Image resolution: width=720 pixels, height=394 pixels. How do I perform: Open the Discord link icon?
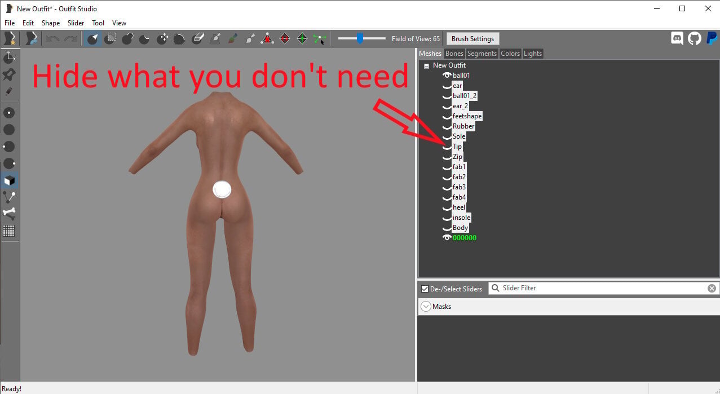pyautogui.click(x=677, y=38)
